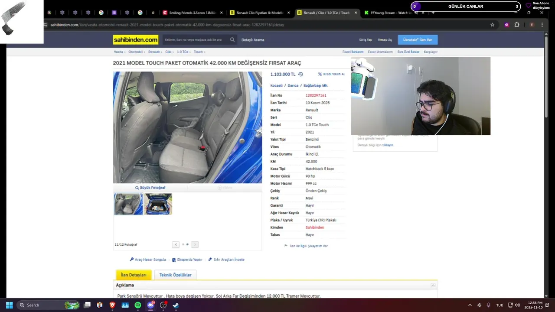Select the open trunk photo thumbnail
Viewport: 555px width, 312px height.
pos(158,204)
